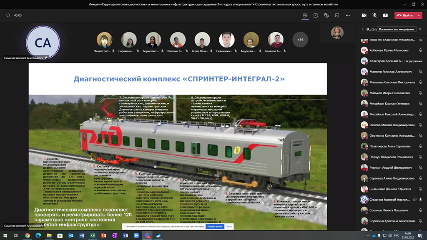This screenshot has height=240, width=427.
Task: Open Microsoft Store from the taskbar
Action: (60, 236)
